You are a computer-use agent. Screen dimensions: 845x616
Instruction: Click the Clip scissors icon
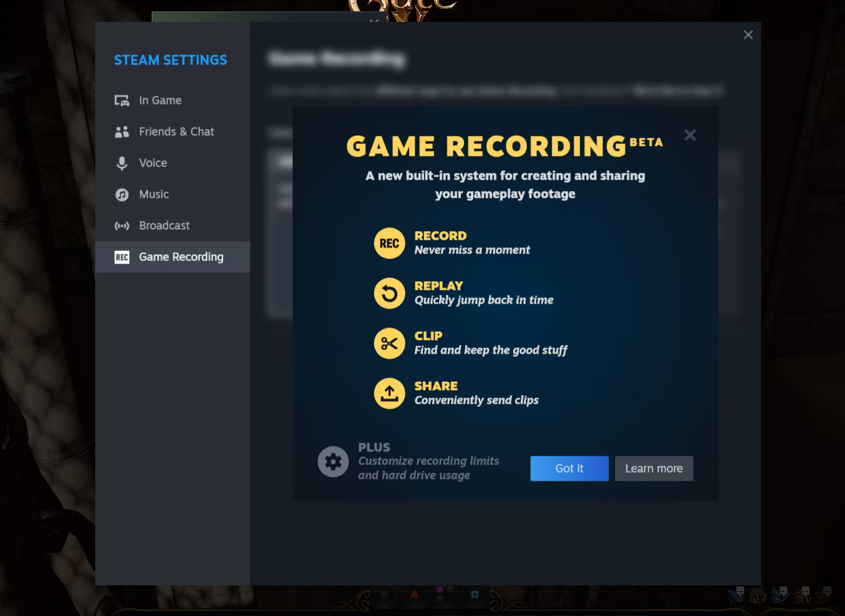389,343
